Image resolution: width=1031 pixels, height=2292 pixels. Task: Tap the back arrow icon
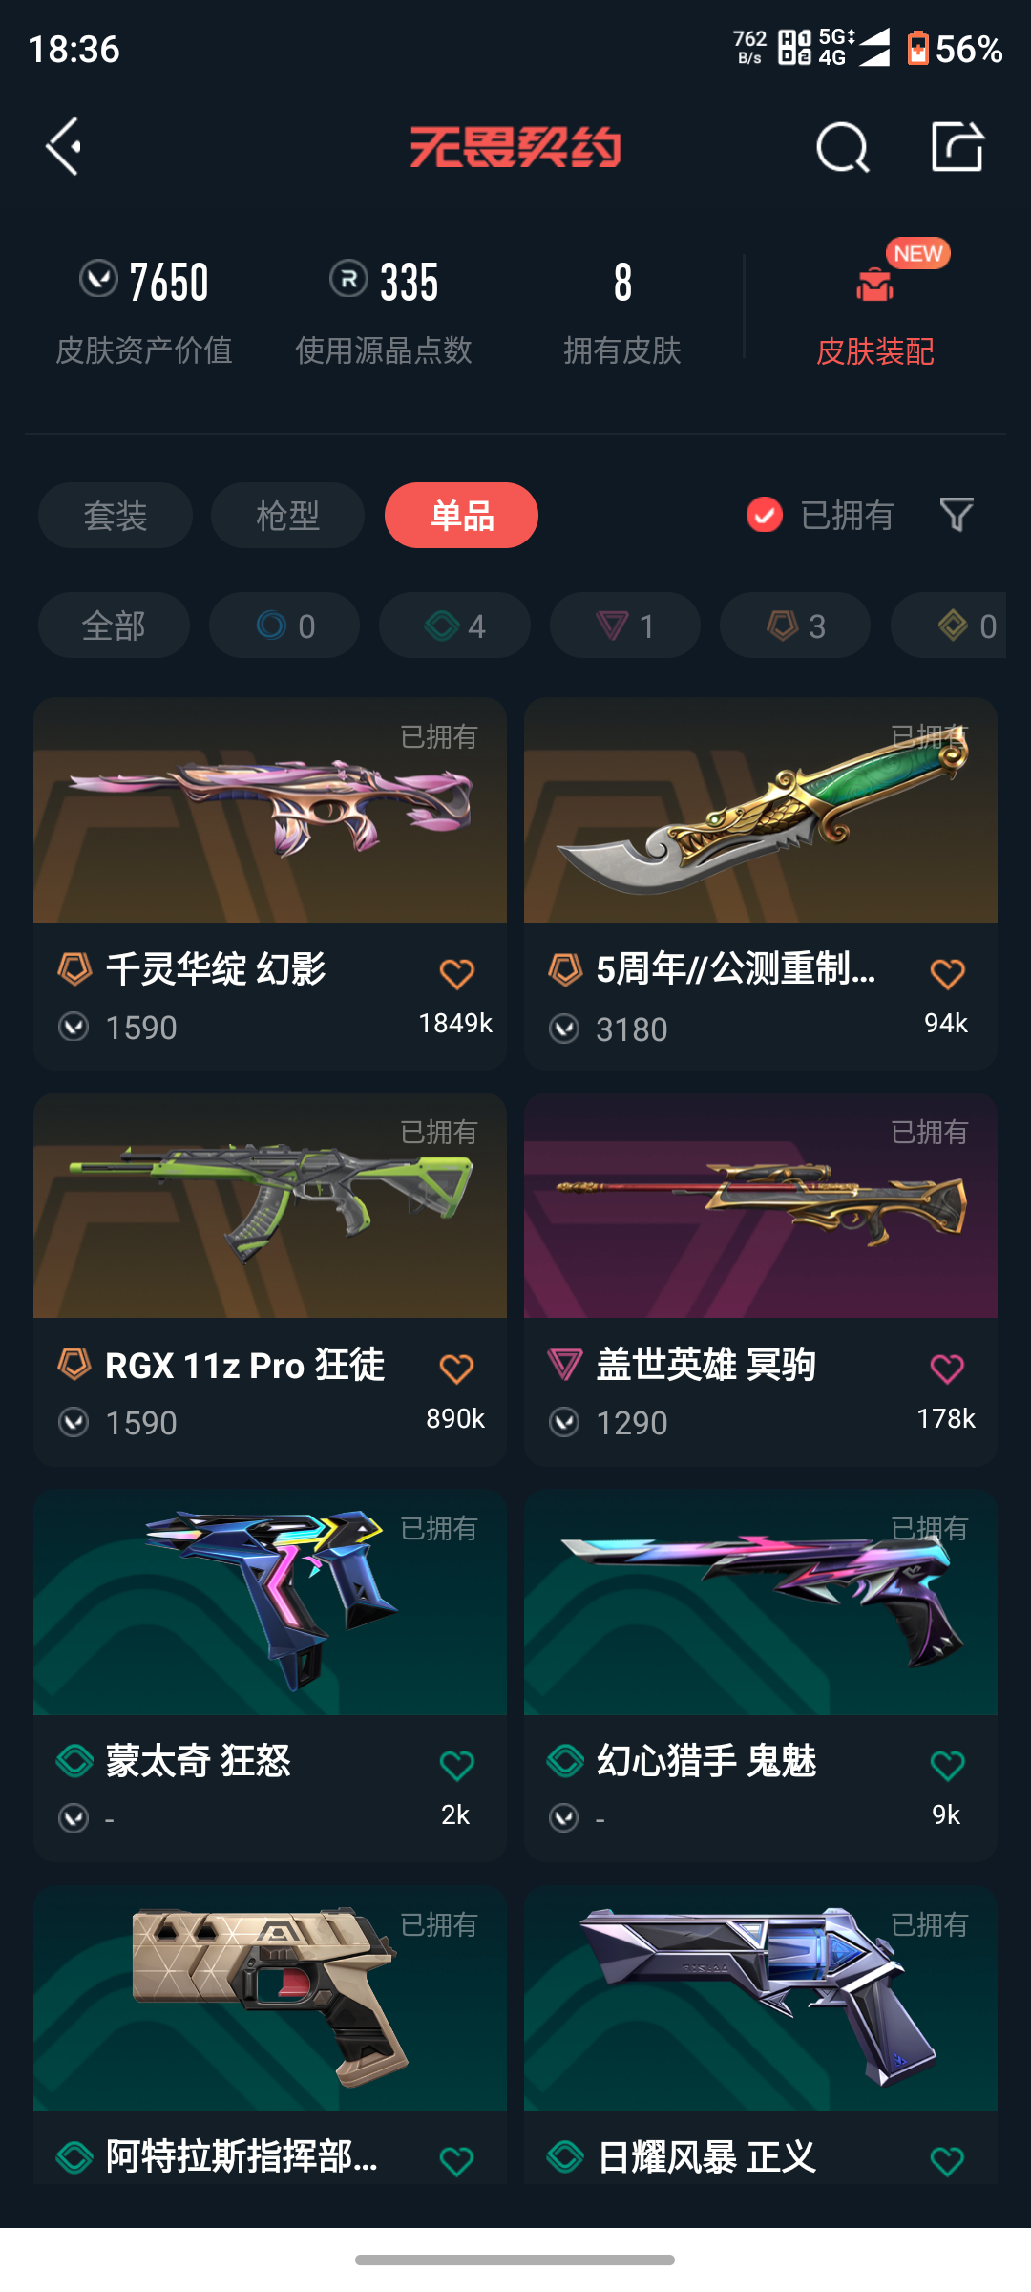click(x=63, y=147)
